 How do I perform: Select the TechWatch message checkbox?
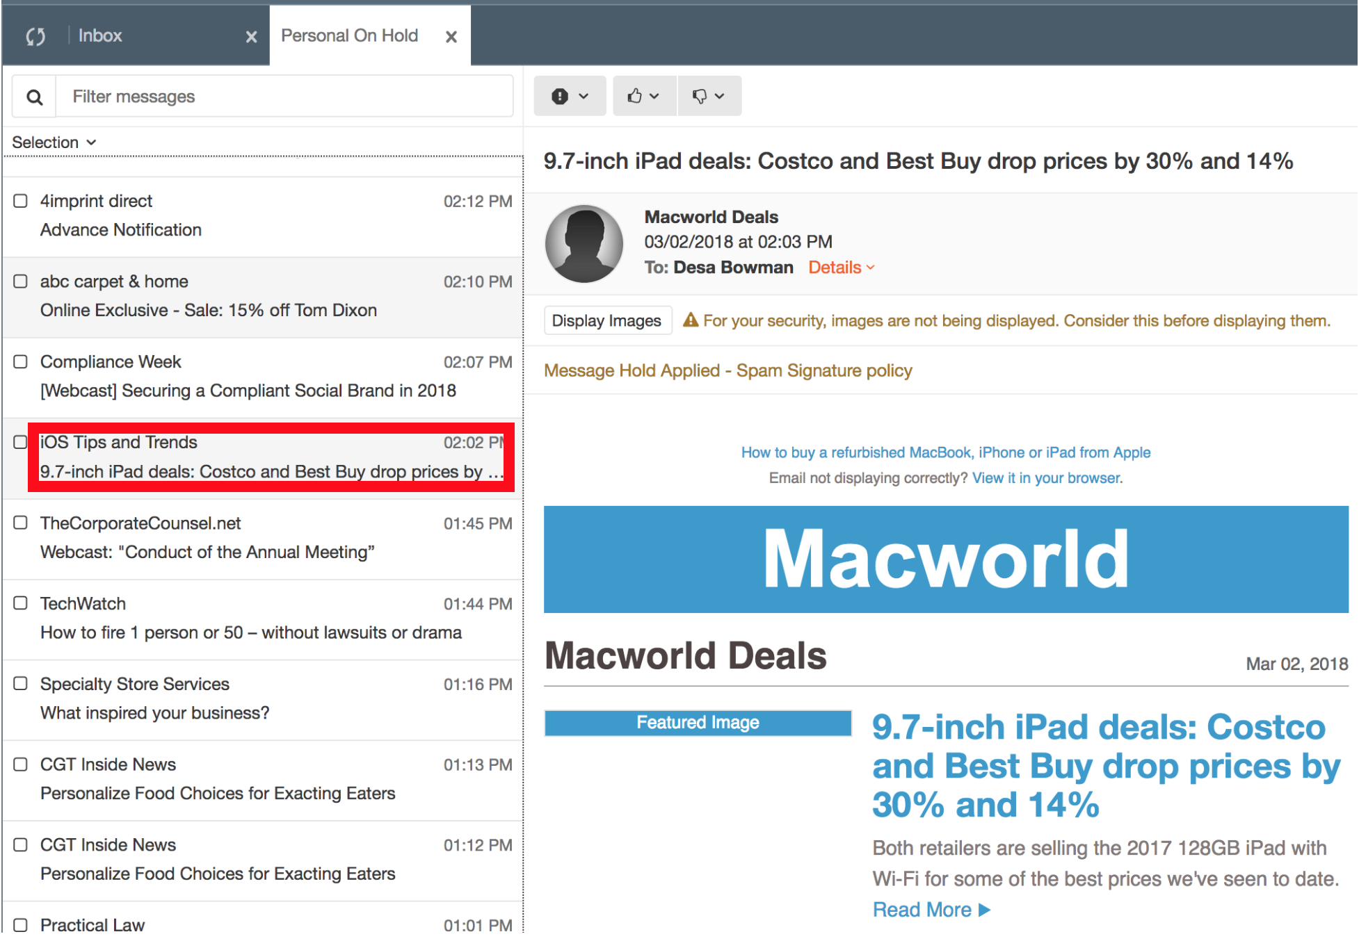tap(21, 603)
